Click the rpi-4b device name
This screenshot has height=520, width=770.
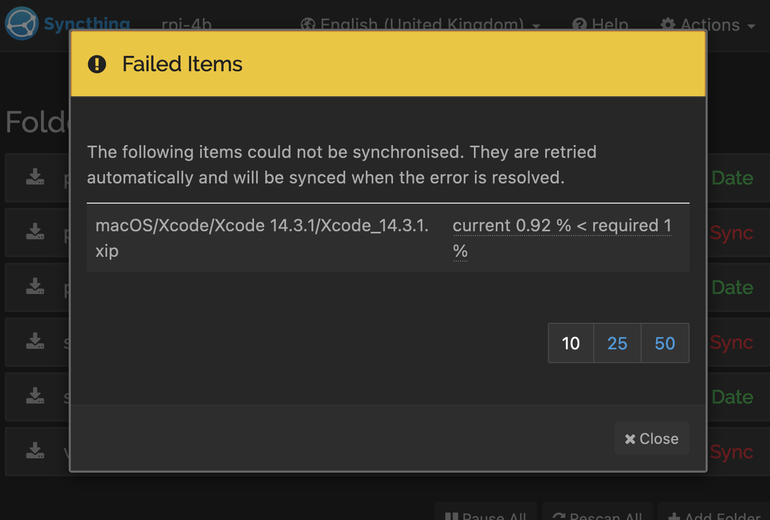(x=186, y=25)
